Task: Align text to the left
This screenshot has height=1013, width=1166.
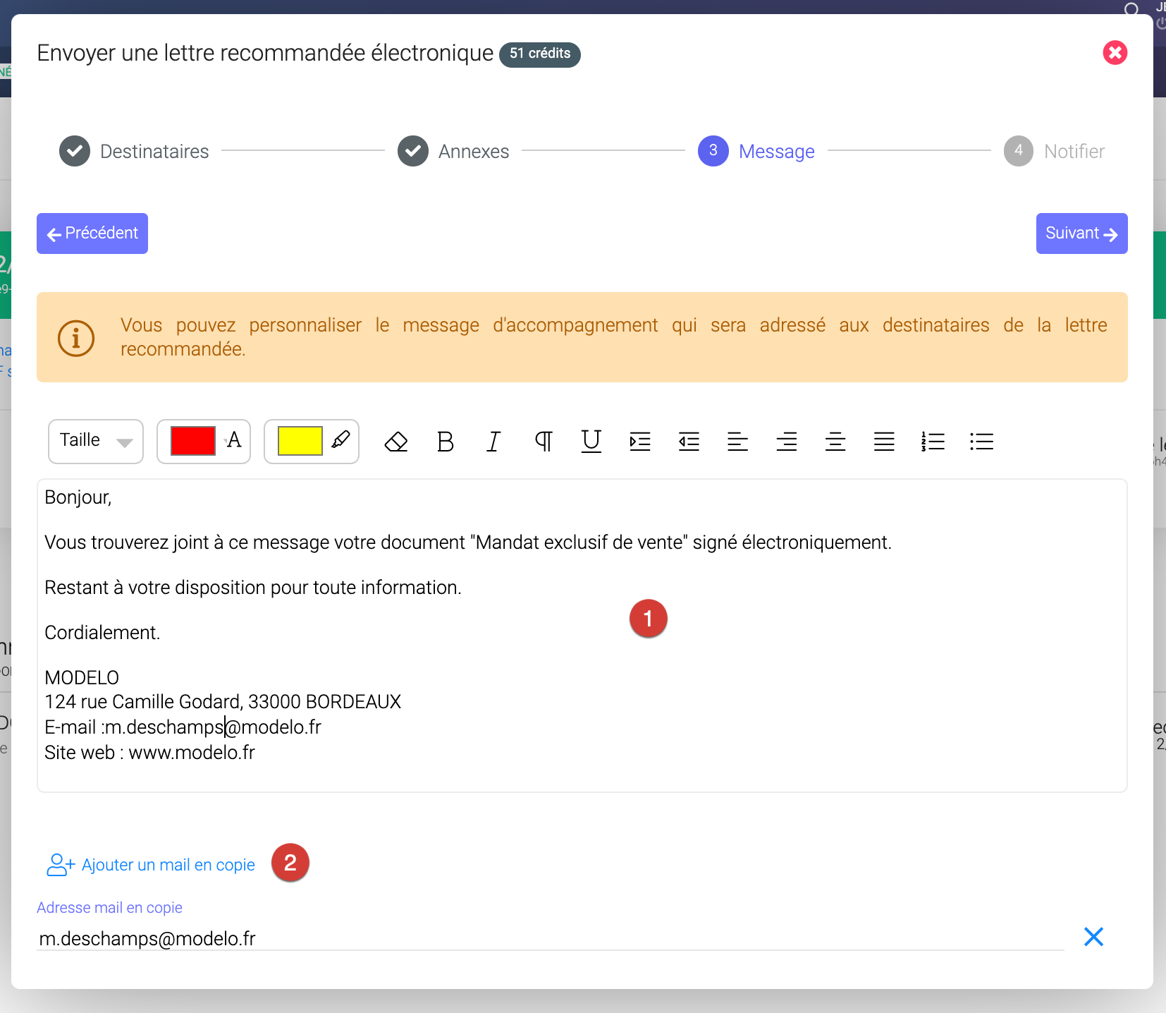Action: (737, 442)
